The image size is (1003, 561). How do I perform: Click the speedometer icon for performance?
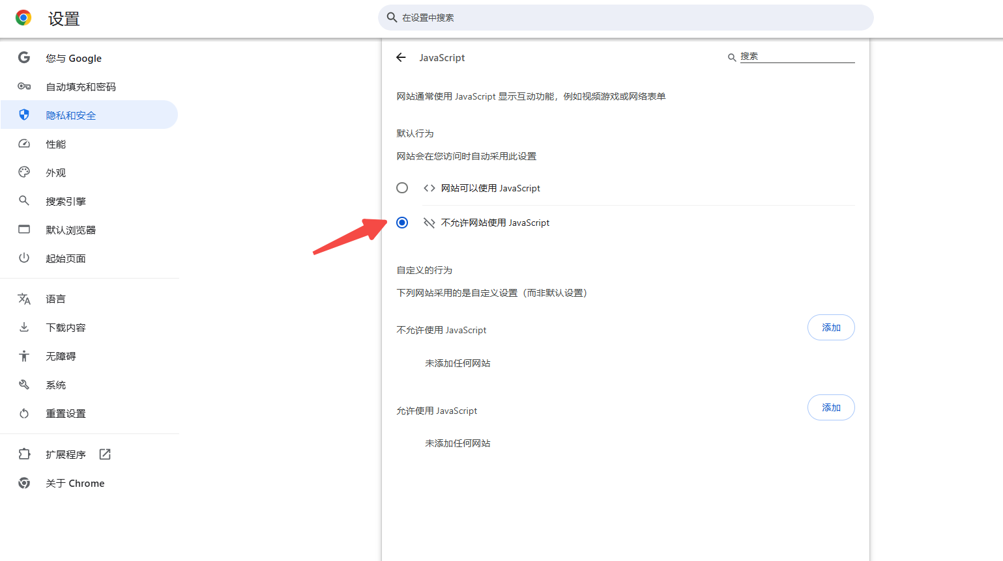24,143
